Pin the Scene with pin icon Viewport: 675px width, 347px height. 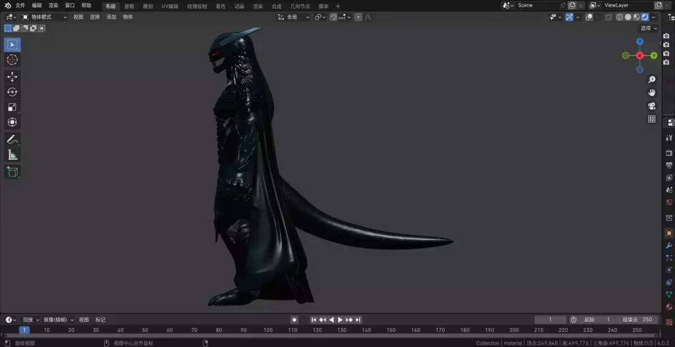(x=562, y=5)
